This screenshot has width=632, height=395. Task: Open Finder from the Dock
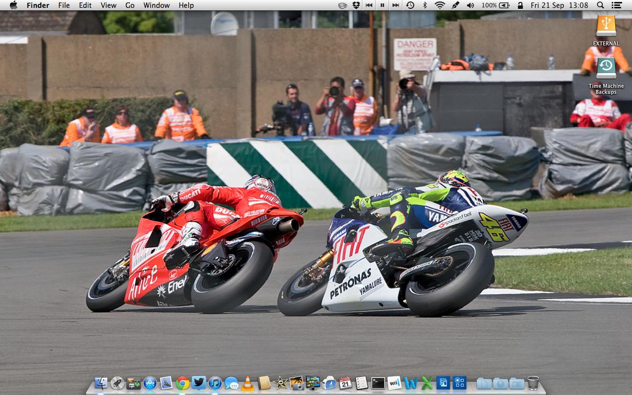[101, 383]
